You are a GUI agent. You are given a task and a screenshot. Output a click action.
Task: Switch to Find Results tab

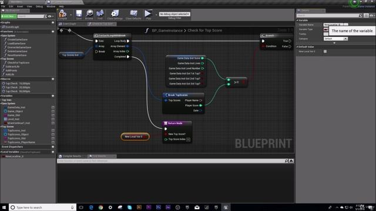coord(99,156)
